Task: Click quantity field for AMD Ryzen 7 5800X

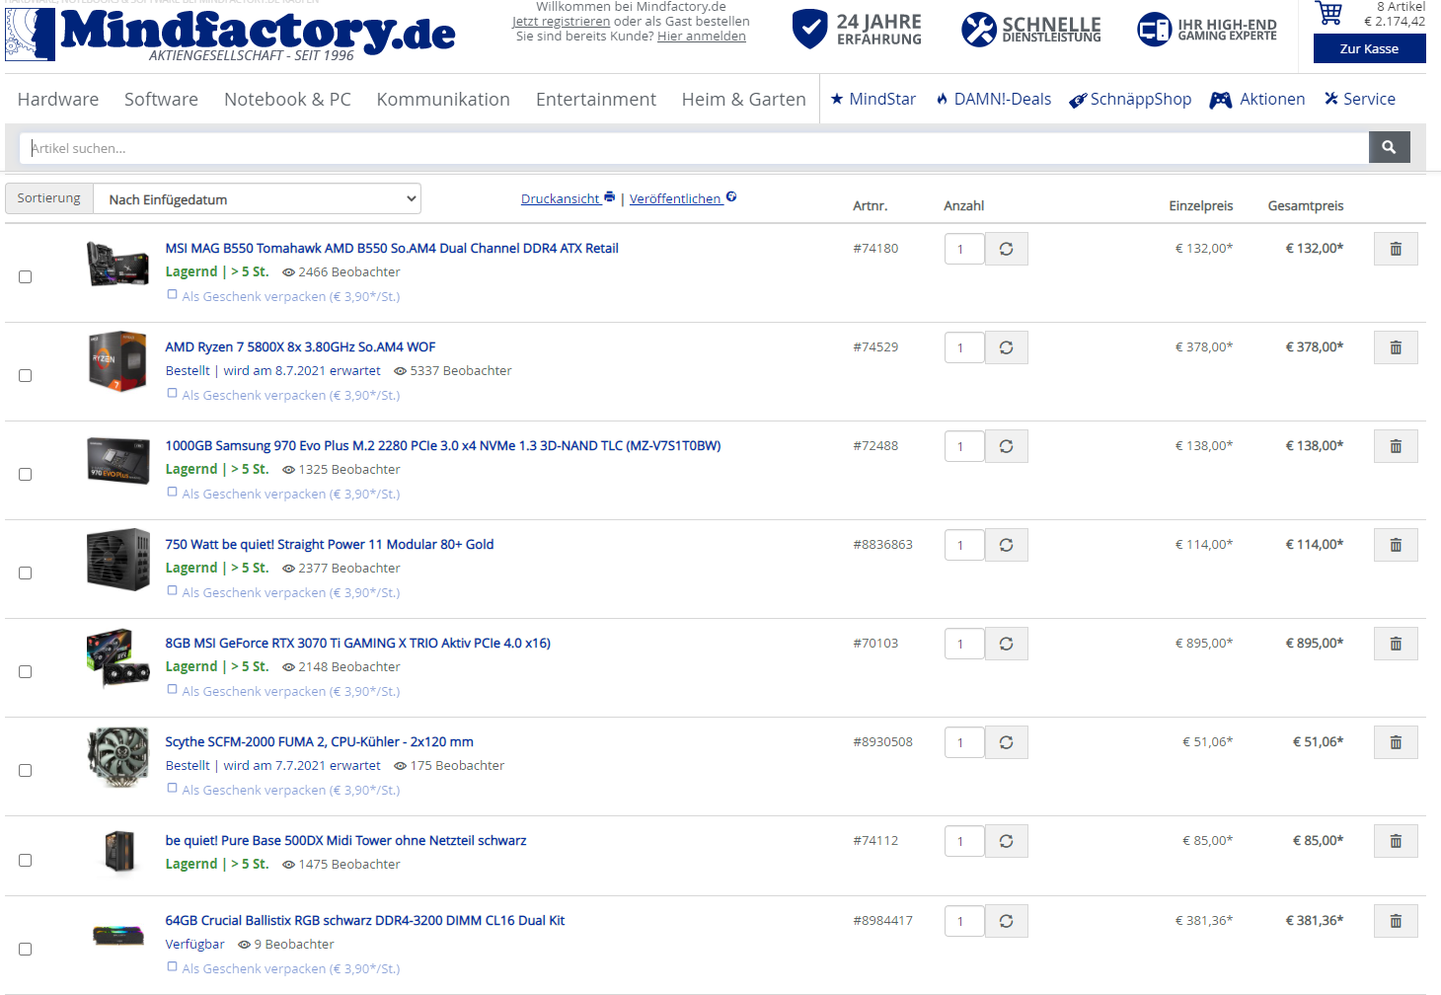Action: (964, 347)
